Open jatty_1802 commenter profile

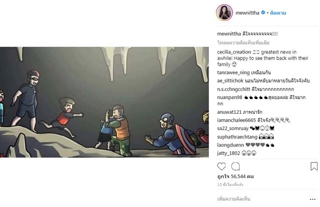pyautogui.click(x=228, y=153)
